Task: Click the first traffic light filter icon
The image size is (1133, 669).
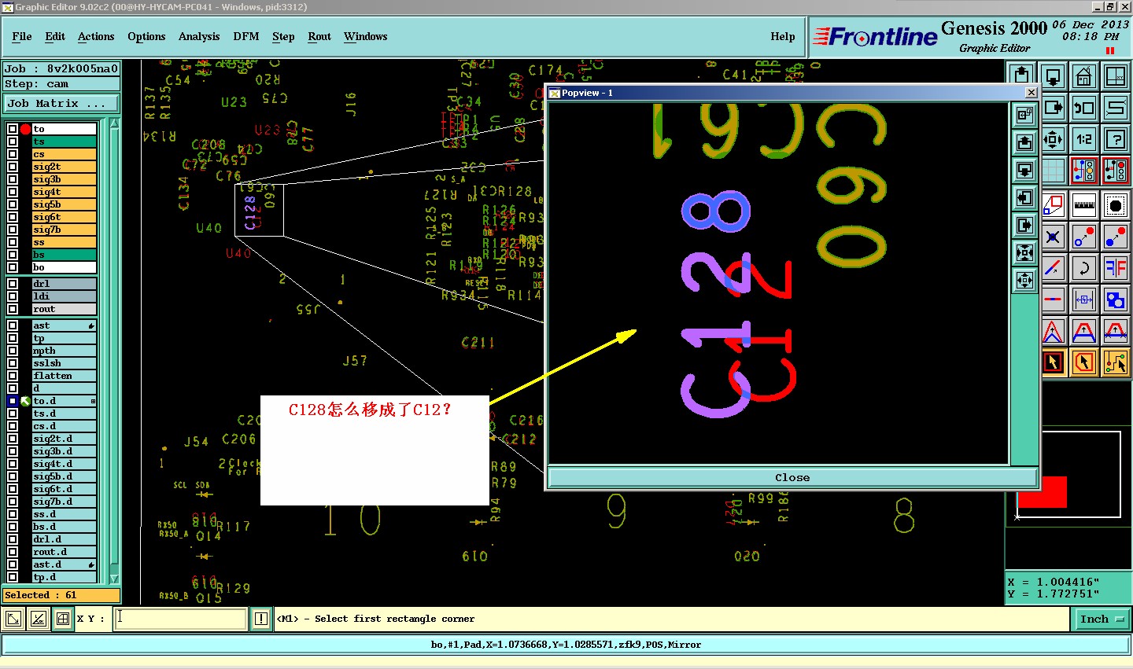Action: [1084, 171]
